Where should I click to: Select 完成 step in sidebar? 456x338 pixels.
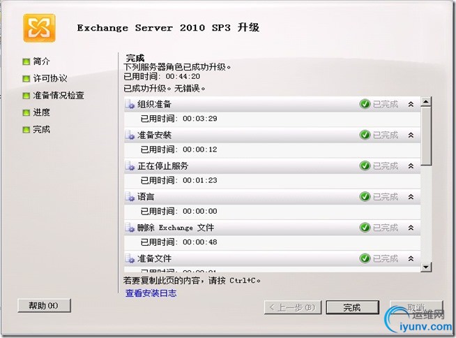[41, 129]
